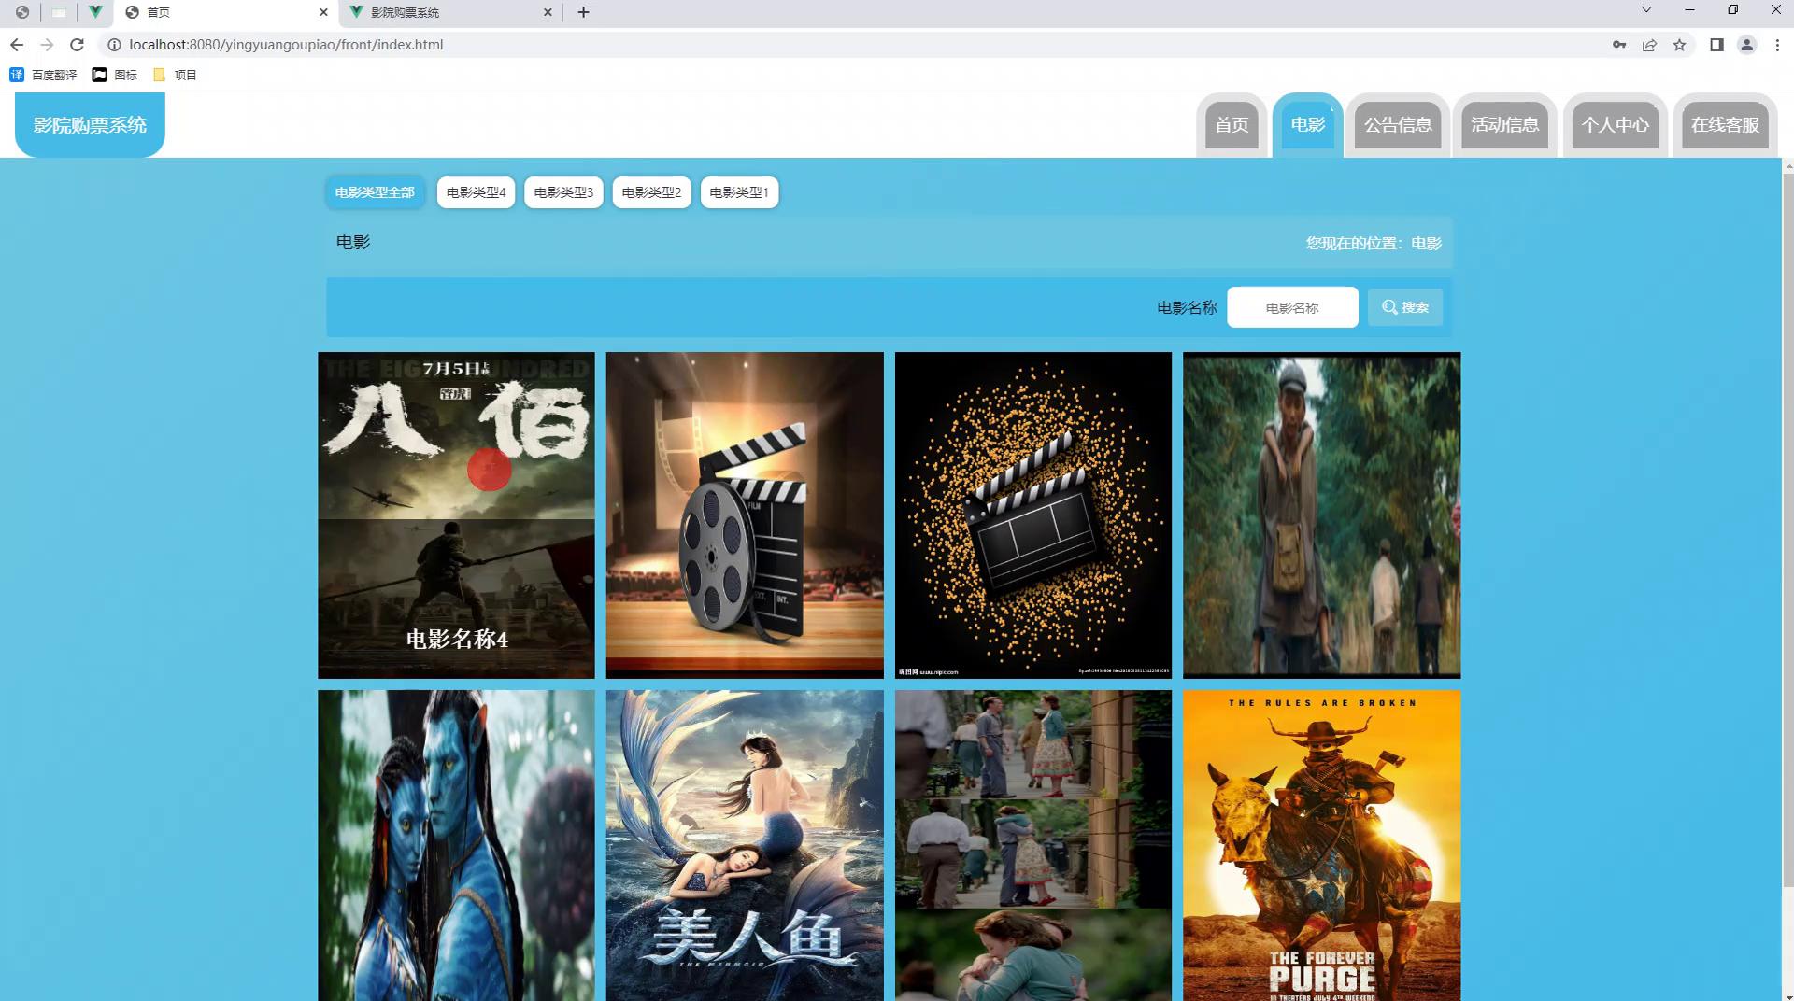Image resolution: width=1794 pixels, height=1001 pixels.
Task: Close the 首页 tab
Action: [x=323, y=12]
